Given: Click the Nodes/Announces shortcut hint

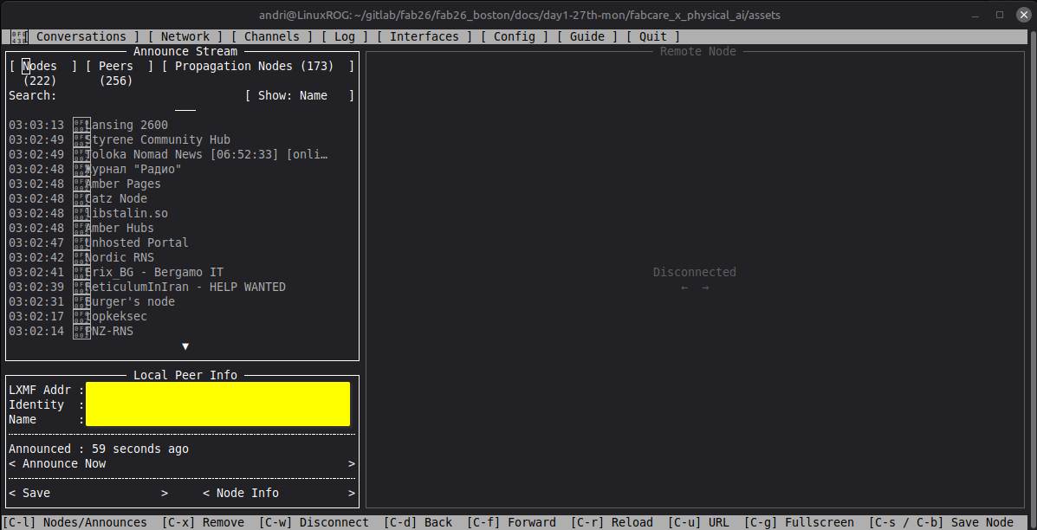Looking at the screenshot, I should click(75, 523).
